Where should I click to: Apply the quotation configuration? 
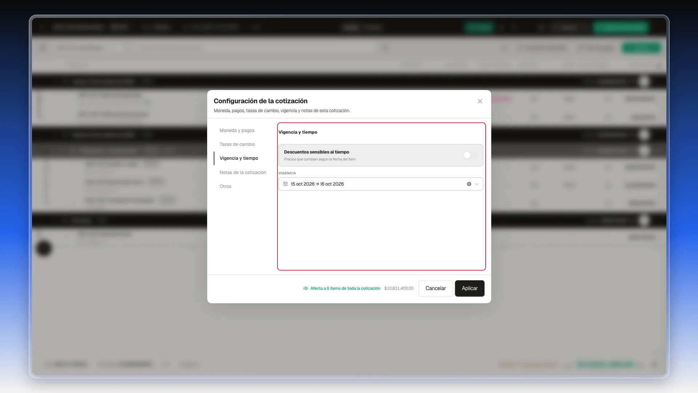click(470, 288)
